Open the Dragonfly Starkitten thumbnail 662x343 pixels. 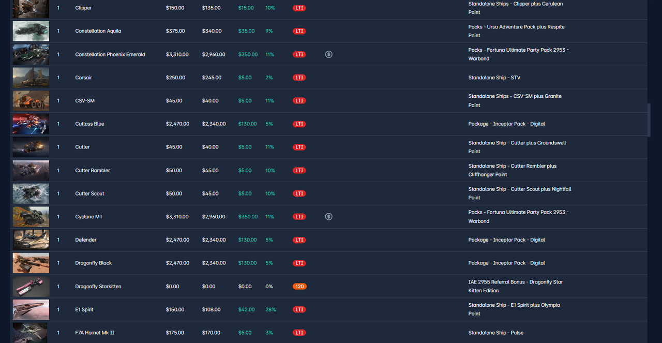[31, 286]
